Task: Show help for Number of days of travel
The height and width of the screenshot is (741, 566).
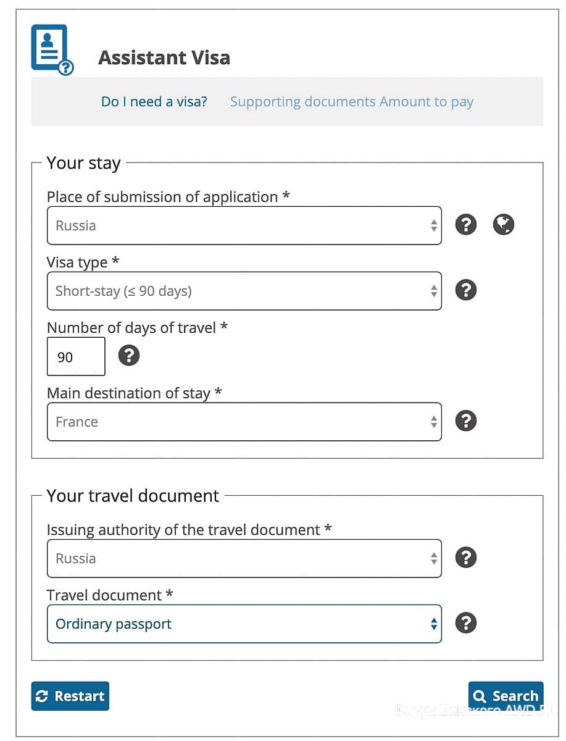Action: pyautogui.click(x=129, y=356)
